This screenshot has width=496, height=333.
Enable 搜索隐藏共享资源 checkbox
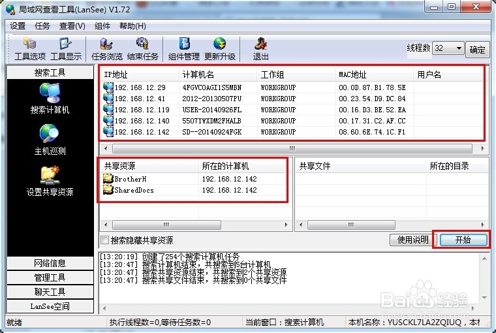coord(104,240)
